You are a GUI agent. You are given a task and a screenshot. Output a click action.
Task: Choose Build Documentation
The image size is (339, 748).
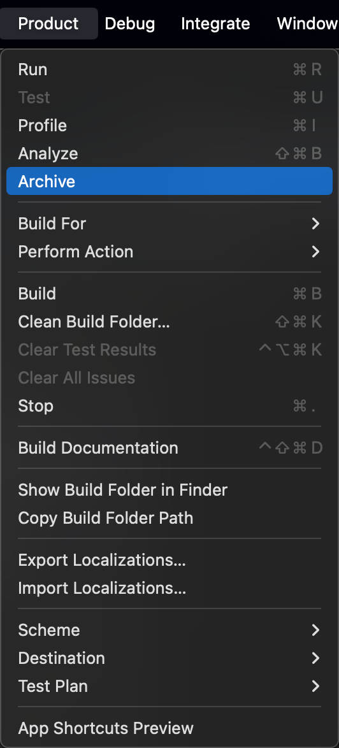[169, 448]
